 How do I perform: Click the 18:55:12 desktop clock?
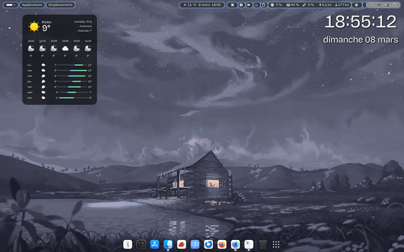coord(361,22)
